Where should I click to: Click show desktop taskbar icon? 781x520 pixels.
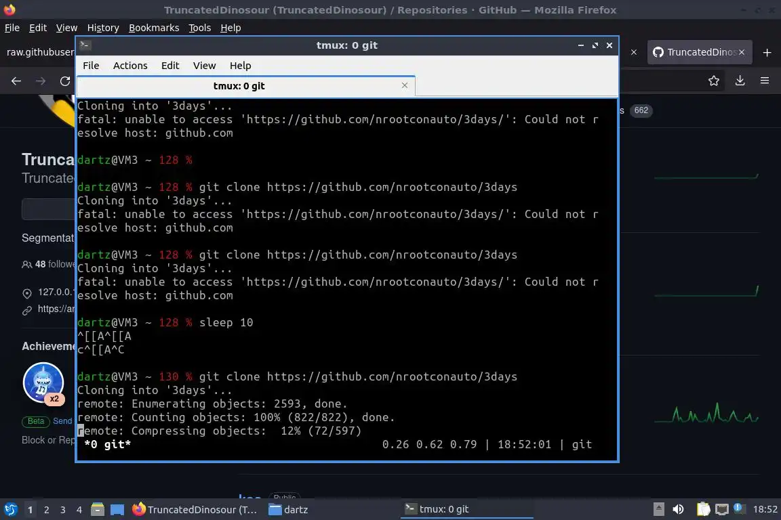coord(117,510)
